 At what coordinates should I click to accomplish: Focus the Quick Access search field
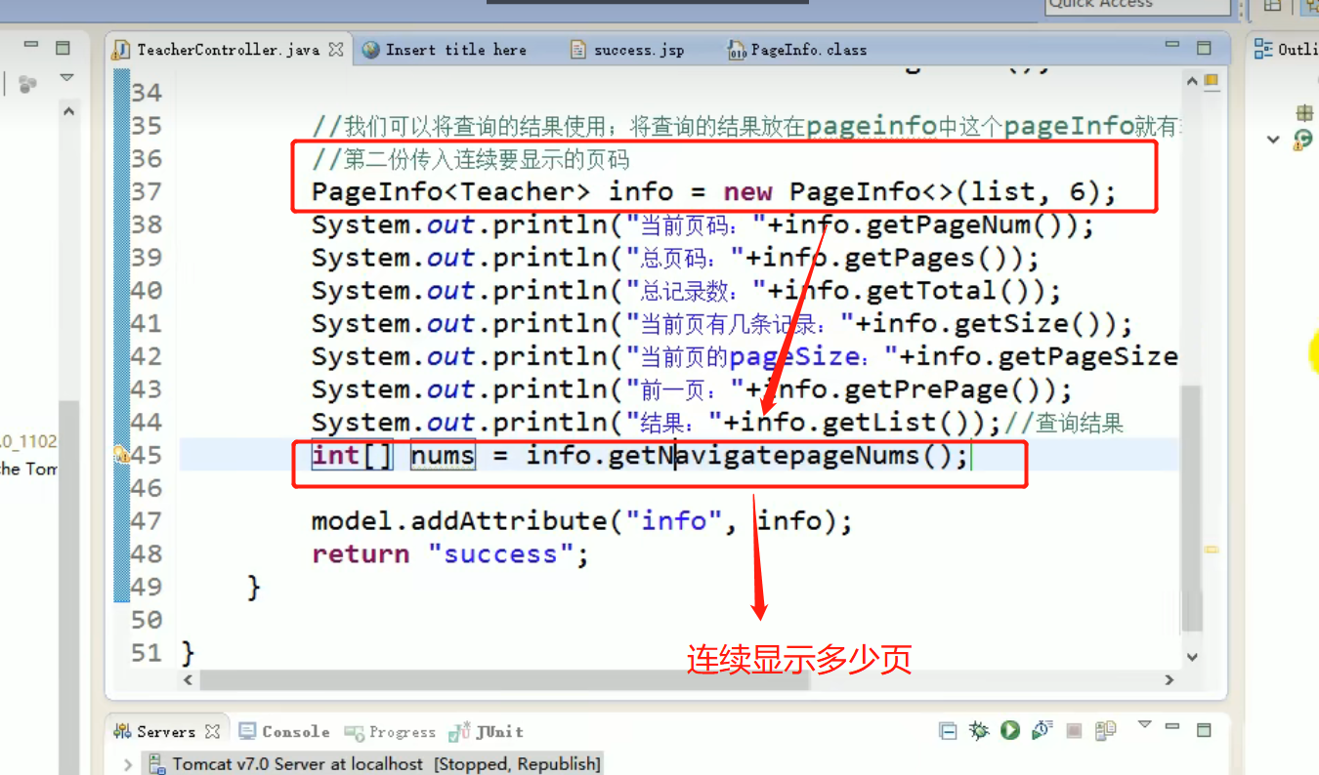(1137, 5)
